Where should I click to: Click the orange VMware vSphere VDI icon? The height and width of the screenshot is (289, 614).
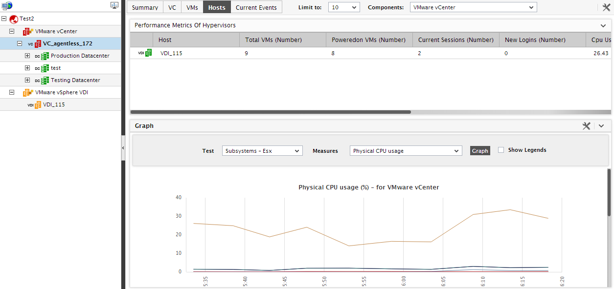point(28,92)
